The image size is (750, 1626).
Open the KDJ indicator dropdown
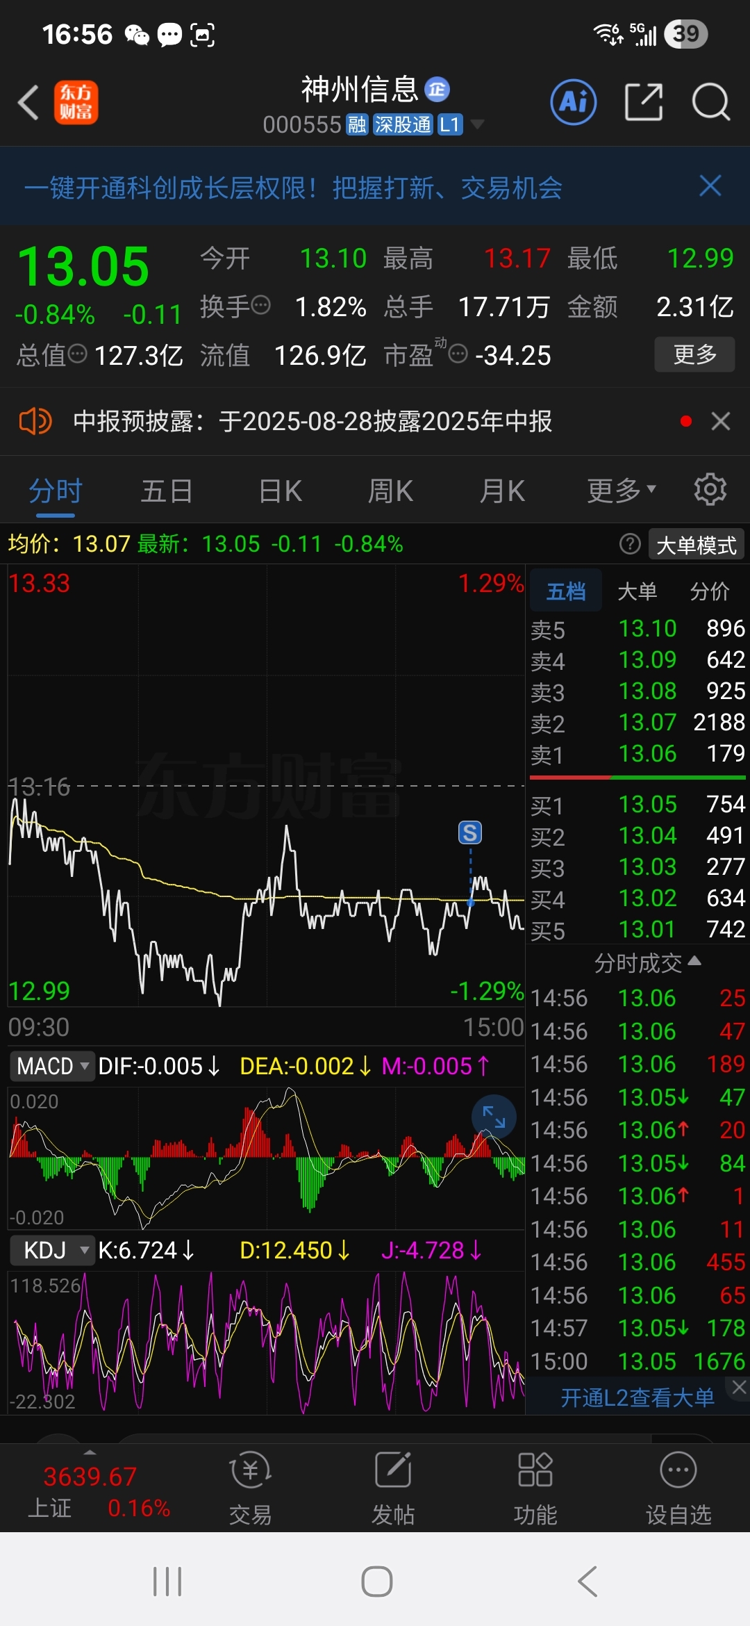pos(52,1250)
